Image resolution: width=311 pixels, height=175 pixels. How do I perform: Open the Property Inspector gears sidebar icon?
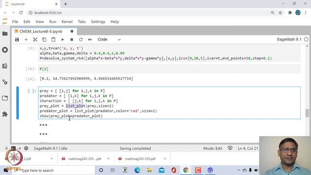5,82
